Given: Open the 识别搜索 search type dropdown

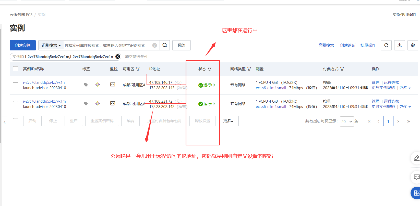Looking at the screenshot, I should (x=51, y=45).
